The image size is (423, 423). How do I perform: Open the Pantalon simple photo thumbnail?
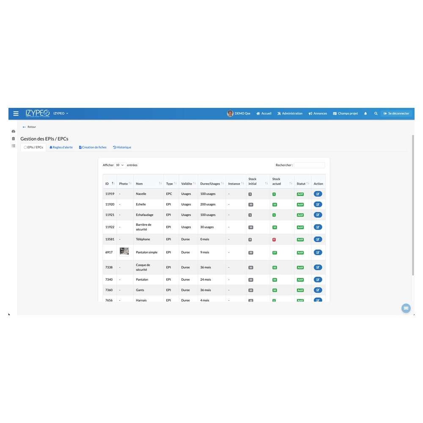tap(124, 251)
